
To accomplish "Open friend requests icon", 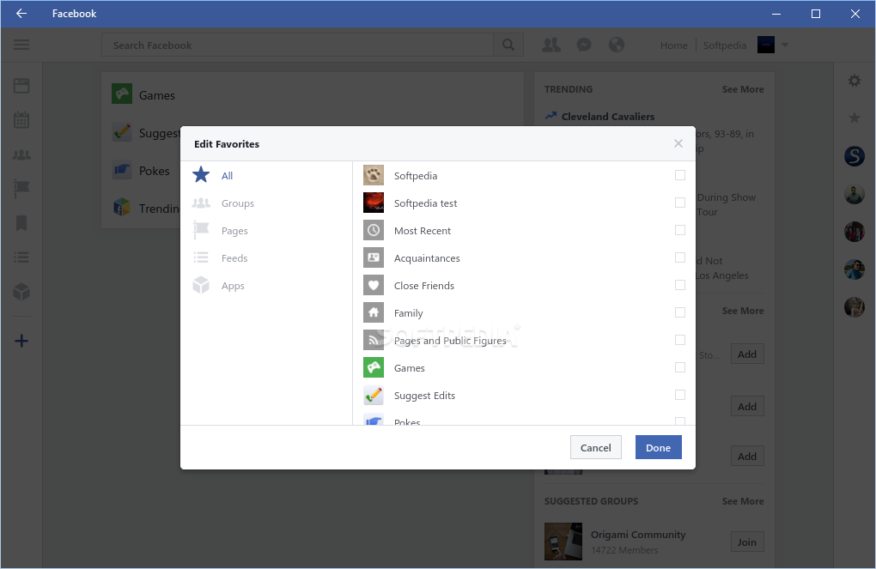I will 551,45.
